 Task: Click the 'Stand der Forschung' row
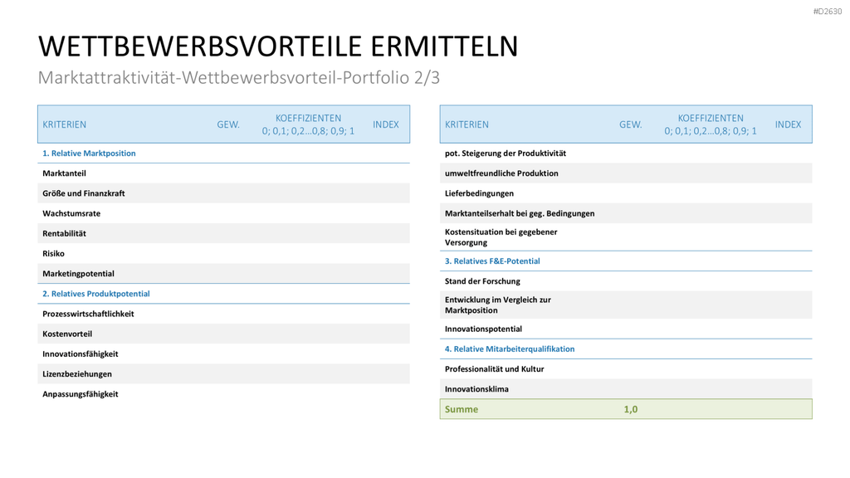[626, 281]
